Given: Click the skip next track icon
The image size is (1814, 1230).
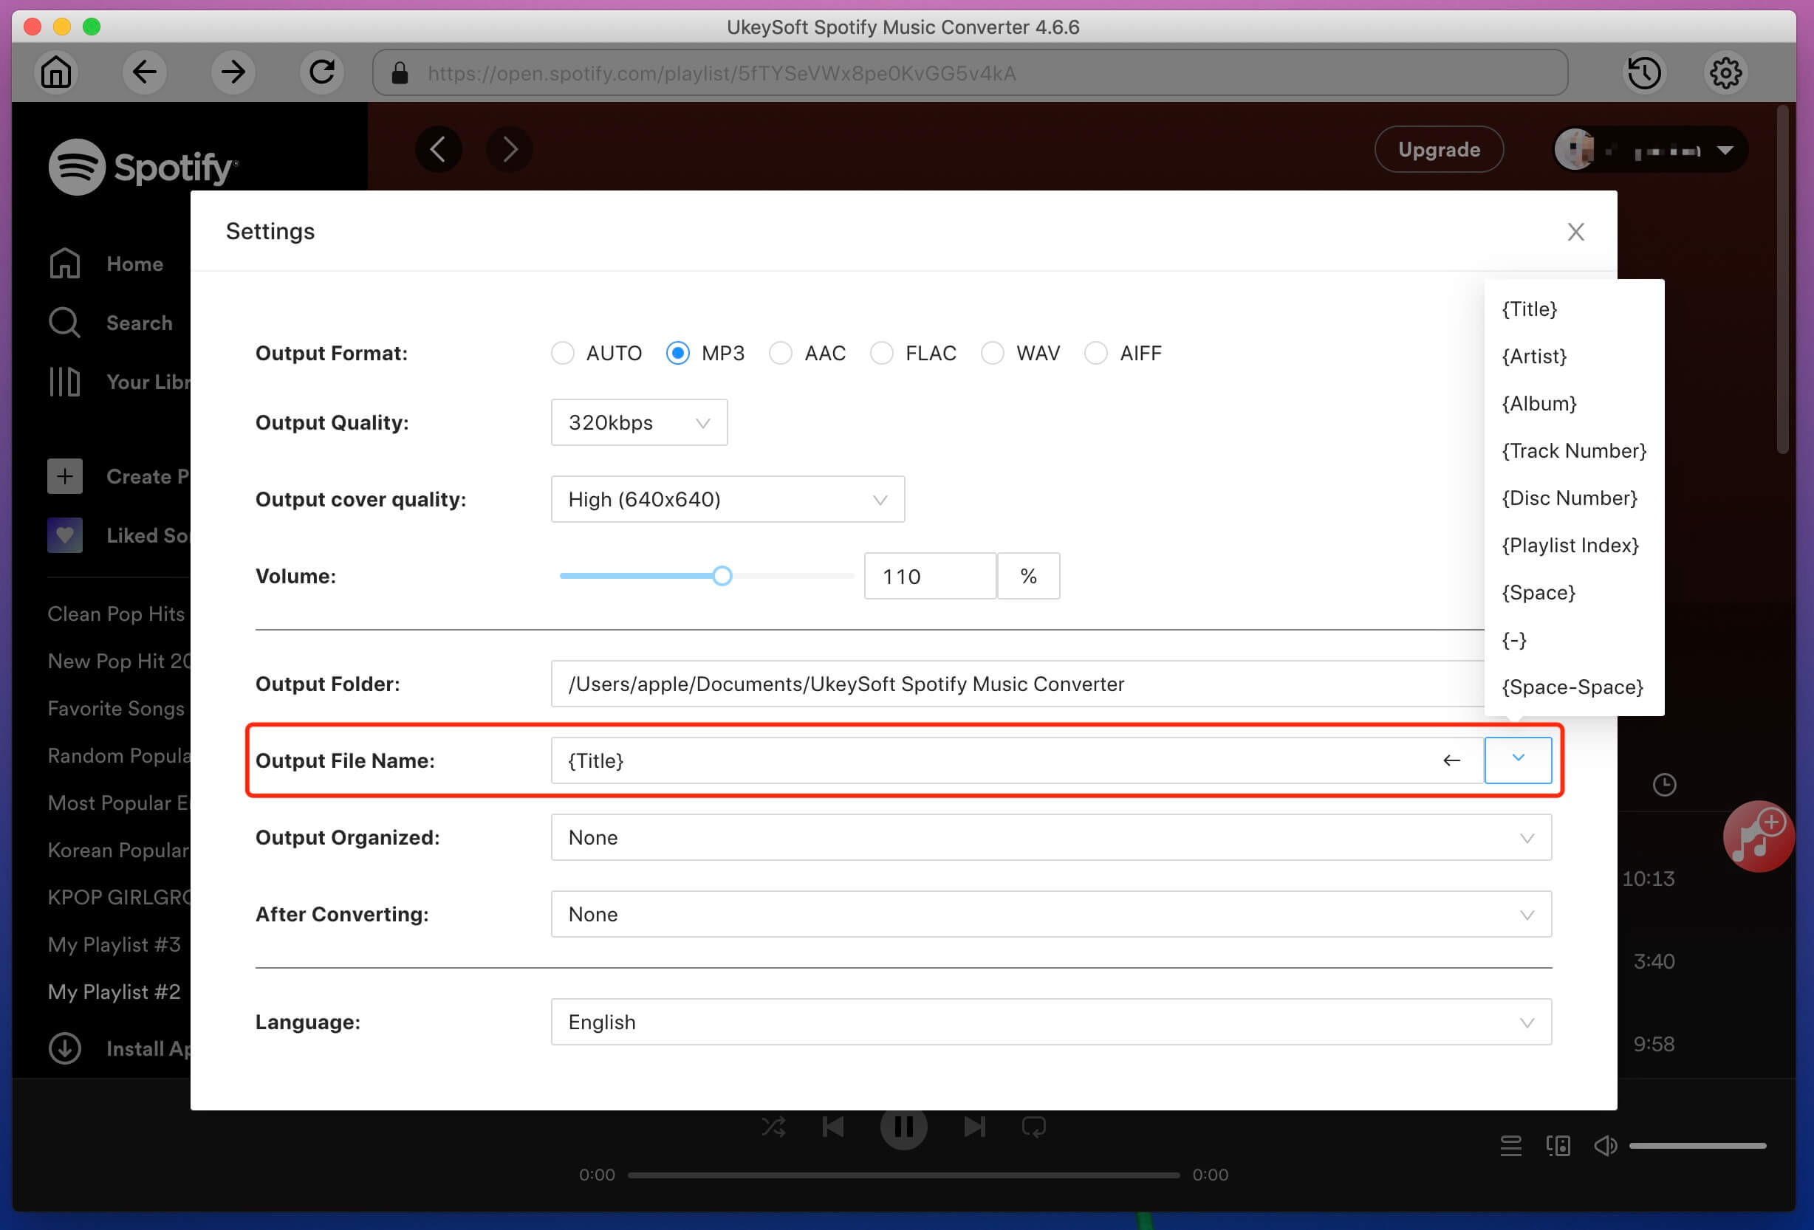Looking at the screenshot, I should pos(975,1126).
